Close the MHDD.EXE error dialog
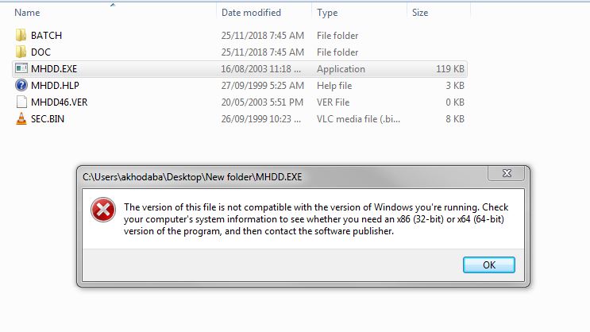Screen dimensions: 590x332 [x=507, y=173]
